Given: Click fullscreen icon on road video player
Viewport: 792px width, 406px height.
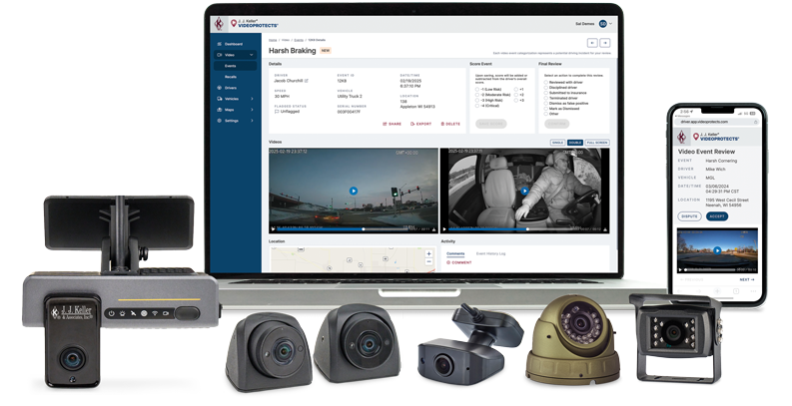Looking at the screenshot, I should (433, 229).
